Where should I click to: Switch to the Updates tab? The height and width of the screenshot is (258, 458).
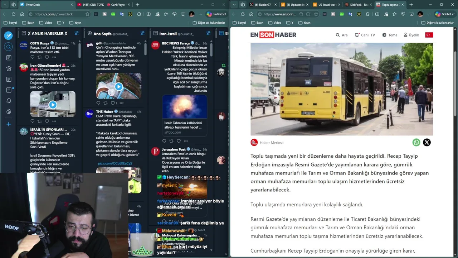click(x=294, y=5)
